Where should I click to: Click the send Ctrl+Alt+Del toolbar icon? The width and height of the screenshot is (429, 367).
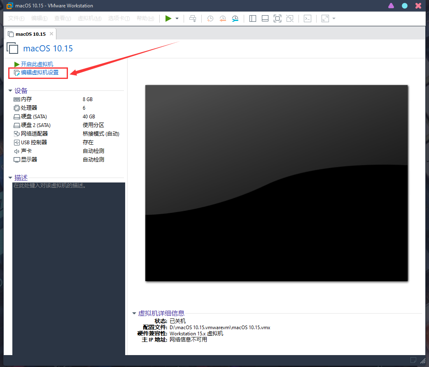point(193,18)
